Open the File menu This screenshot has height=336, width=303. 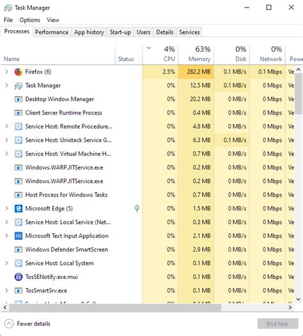pos(8,20)
